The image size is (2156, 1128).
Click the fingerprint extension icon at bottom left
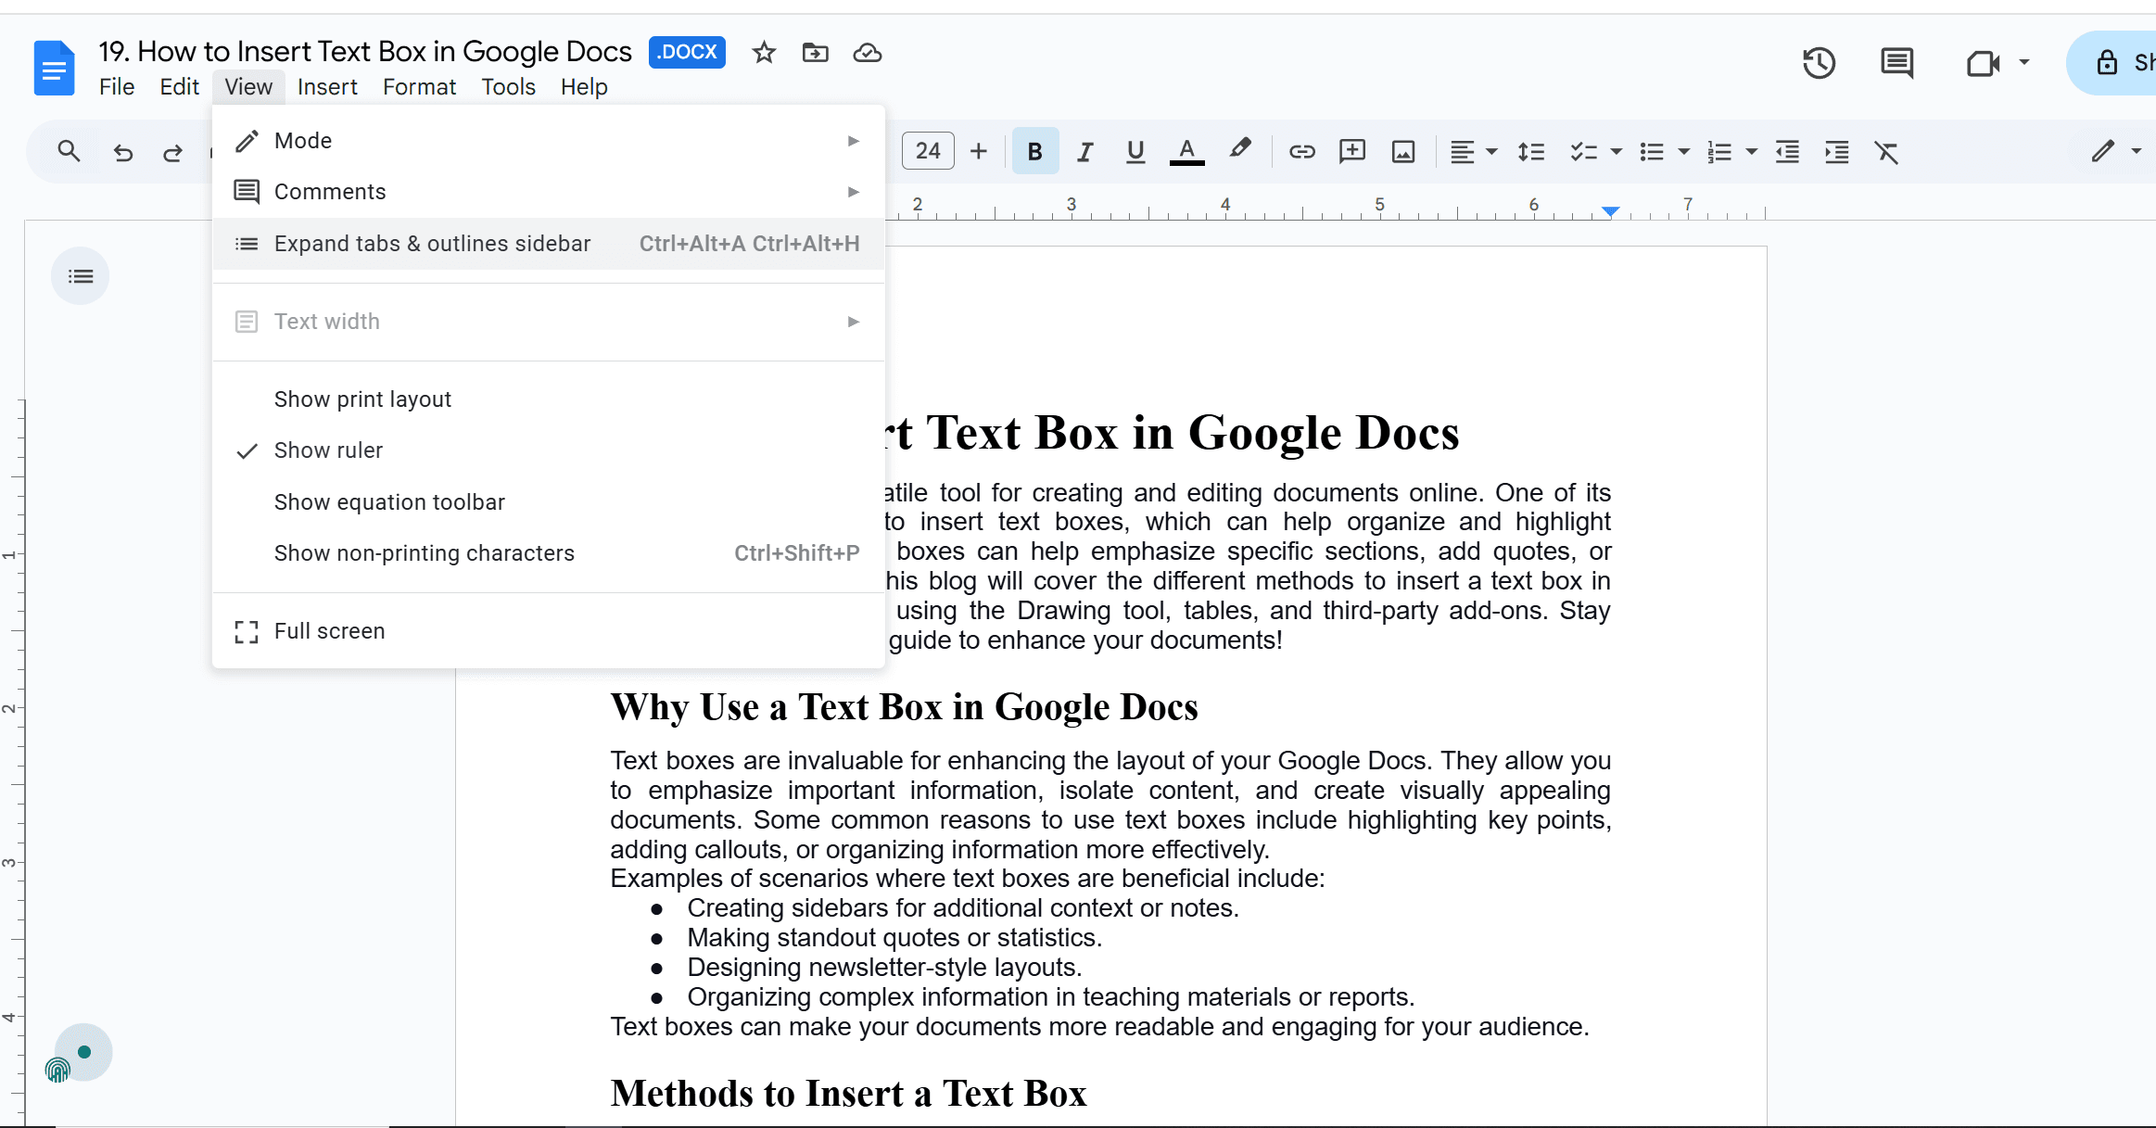click(x=57, y=1071)
